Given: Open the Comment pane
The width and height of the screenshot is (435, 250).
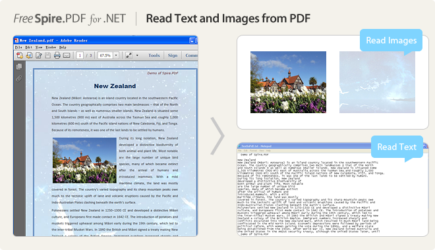Looking at the screenshot, I should click(x=191, y=55).
